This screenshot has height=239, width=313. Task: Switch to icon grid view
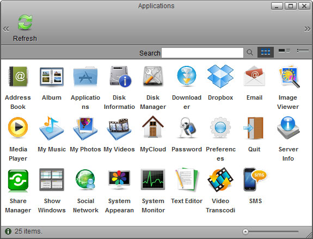266,52
